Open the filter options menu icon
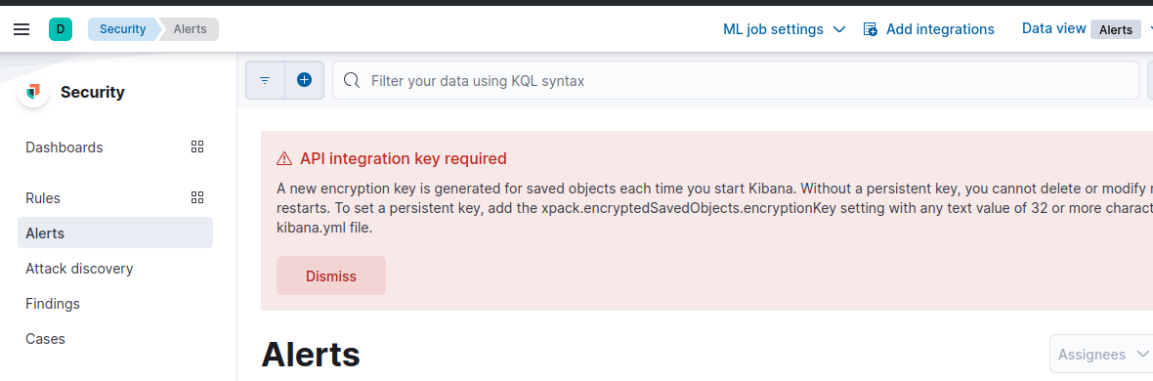The height and width of the screenshot is (381, 1153). 266,80
